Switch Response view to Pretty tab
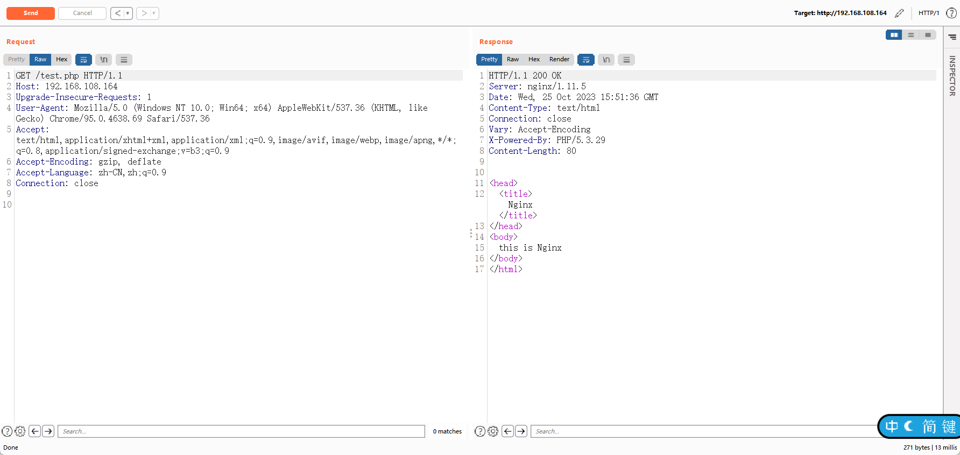This screenshot has height=455, width=960. tap(489, 59)
